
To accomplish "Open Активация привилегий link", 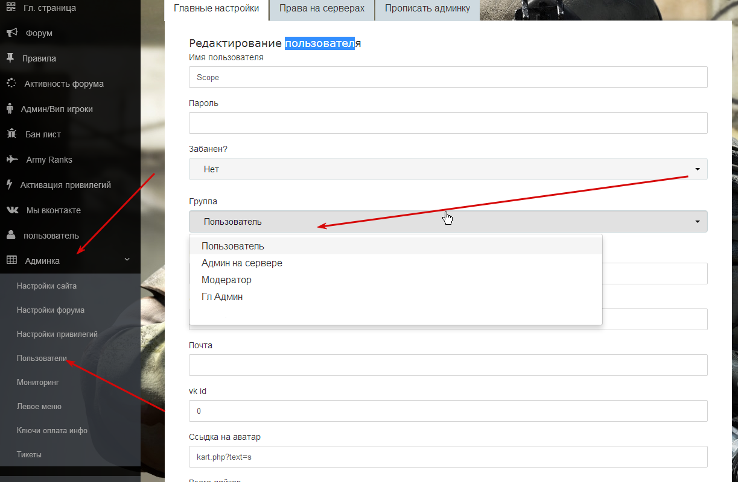I will pyautogui.click(x=66, y=185).
